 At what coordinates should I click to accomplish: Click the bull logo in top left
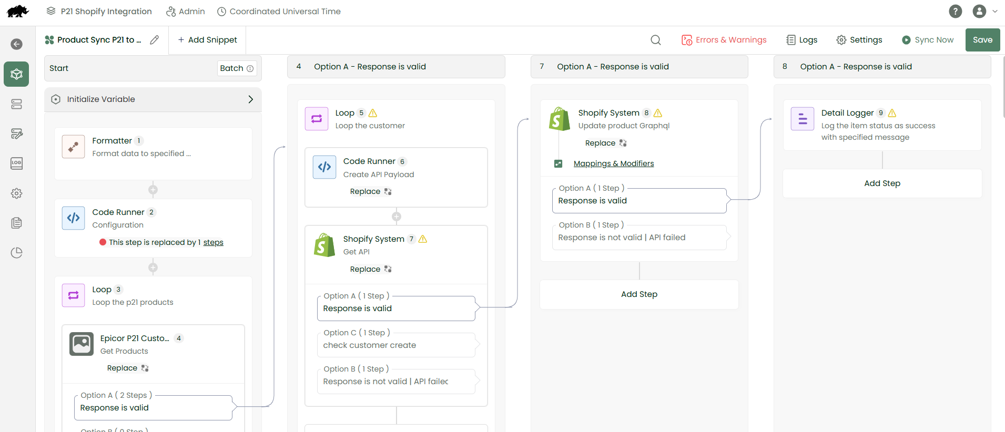[17, 12]
